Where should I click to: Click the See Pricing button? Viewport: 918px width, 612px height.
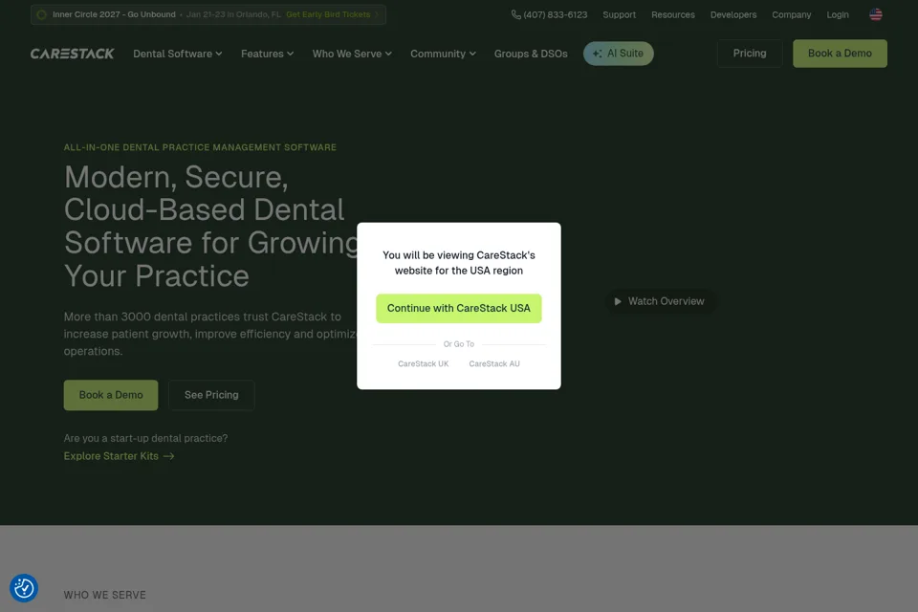211,395
